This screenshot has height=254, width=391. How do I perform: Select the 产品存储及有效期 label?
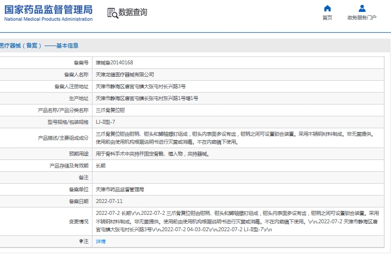pyautogui.click(x=69, y=165)
